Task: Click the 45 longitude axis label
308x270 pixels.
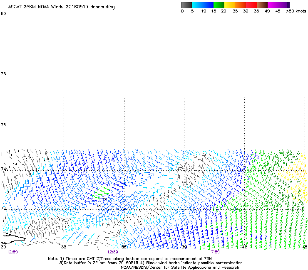Action: pos(305,247)
